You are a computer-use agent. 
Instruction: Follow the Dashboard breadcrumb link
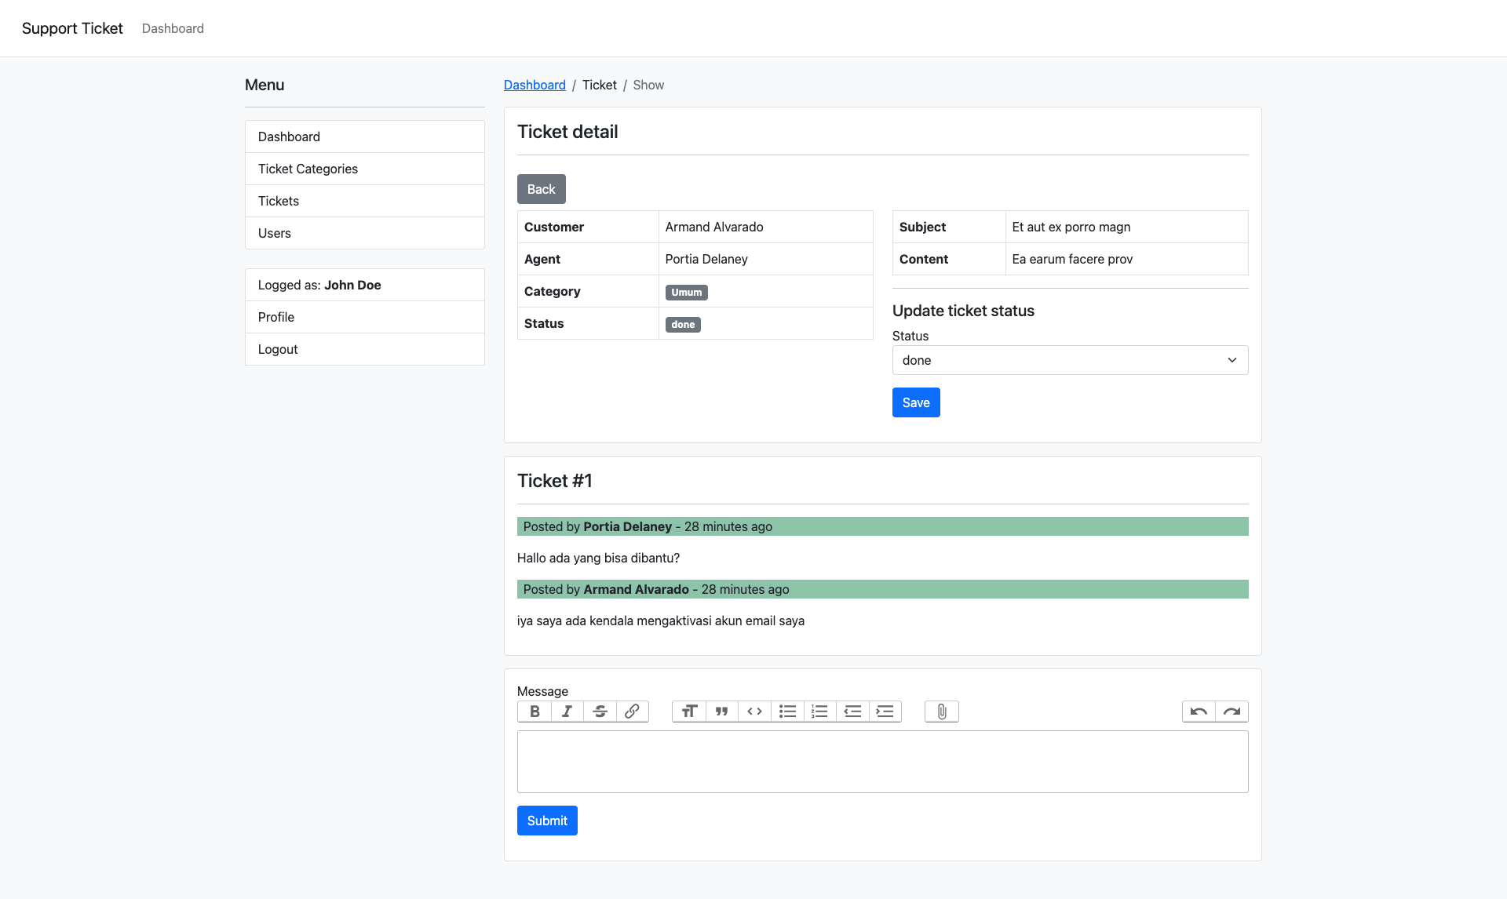(535, 85)
